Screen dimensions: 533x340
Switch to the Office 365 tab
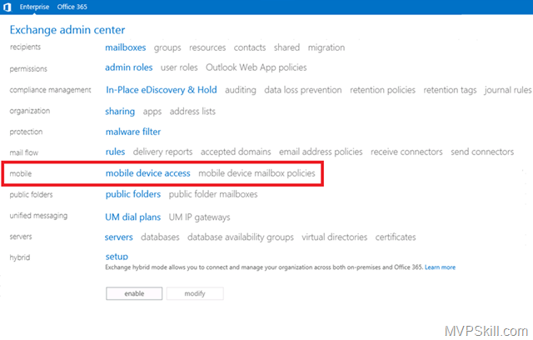(x=74, y=7)
